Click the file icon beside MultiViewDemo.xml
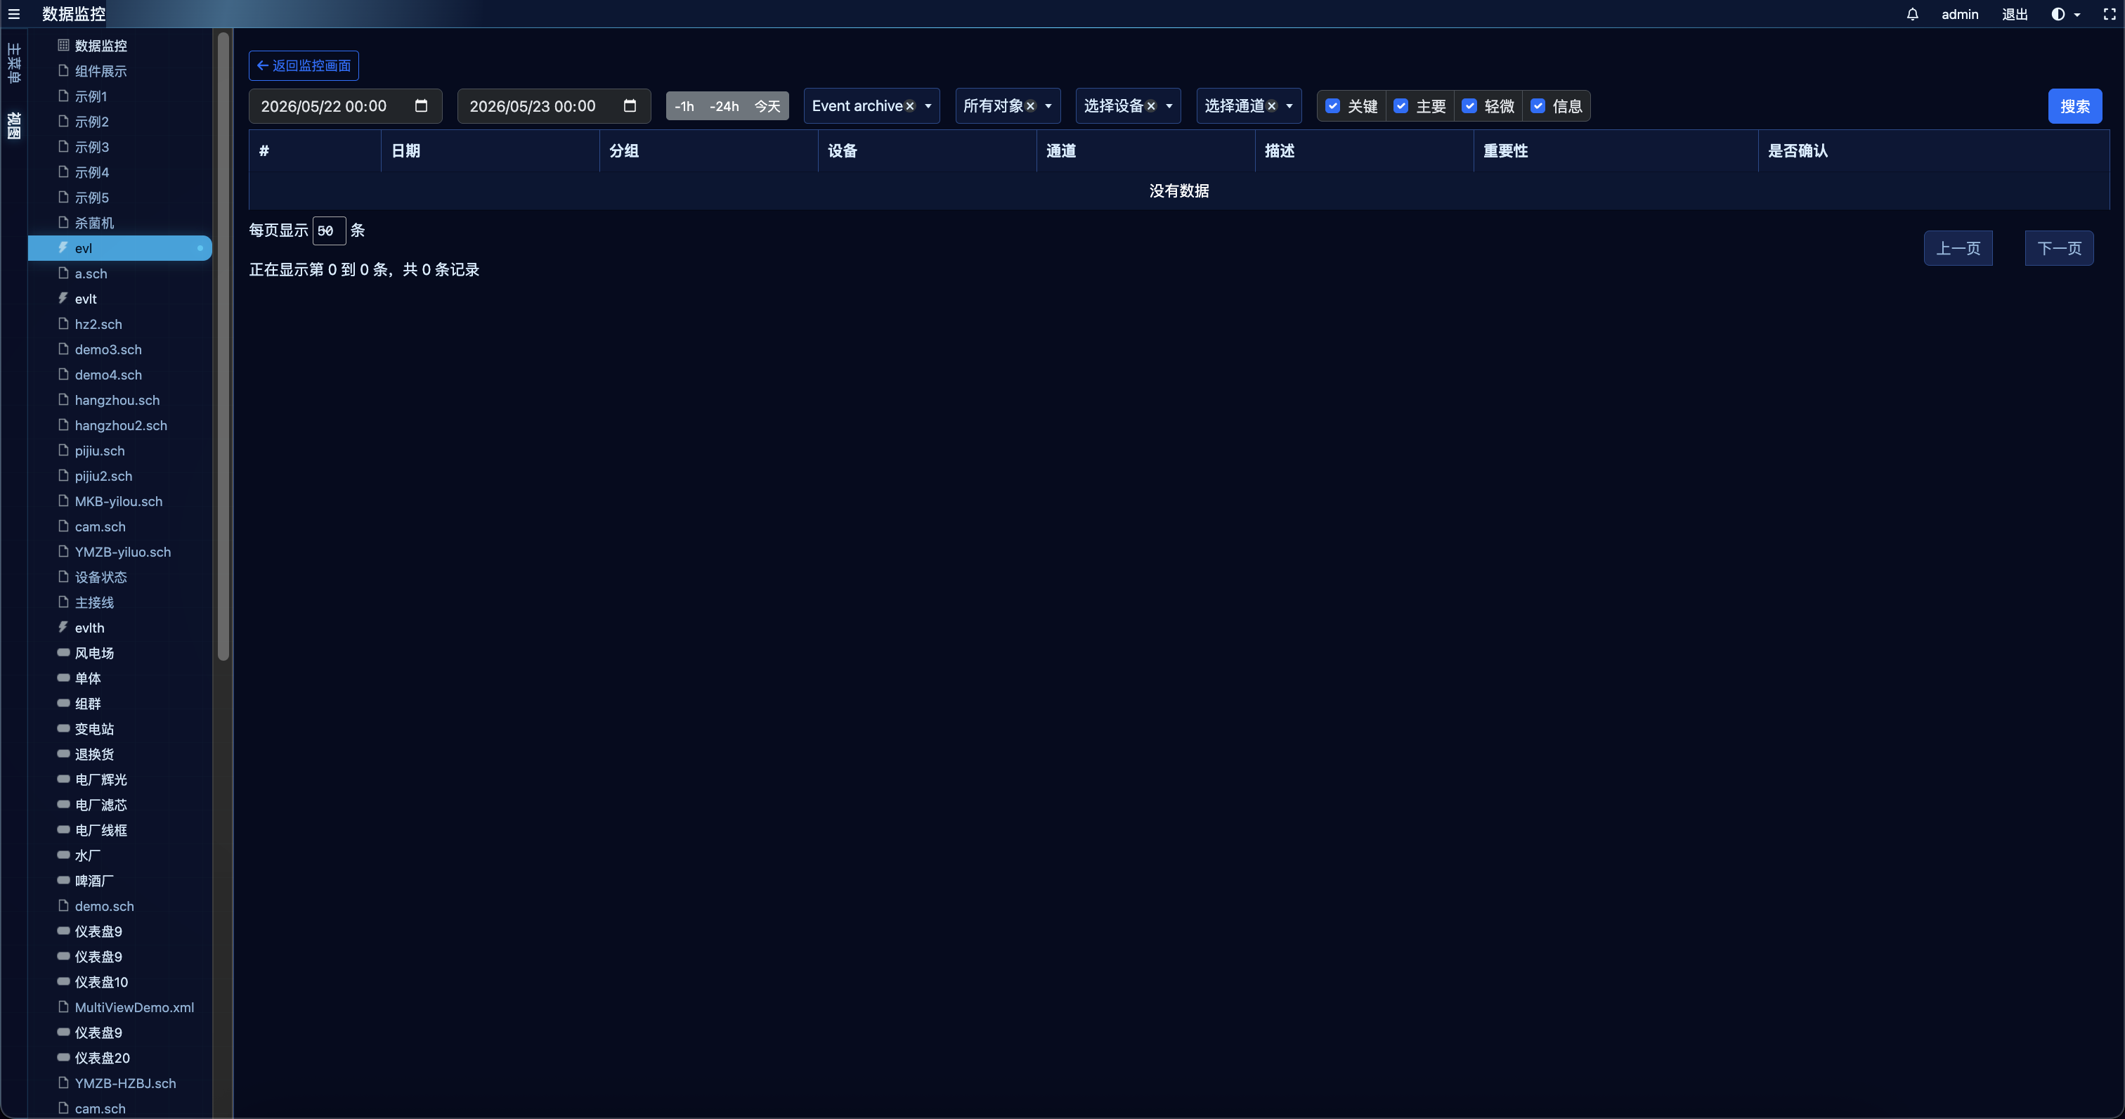The width and height of the screenshot is (2125, 1119). [x=63, y=1007]
